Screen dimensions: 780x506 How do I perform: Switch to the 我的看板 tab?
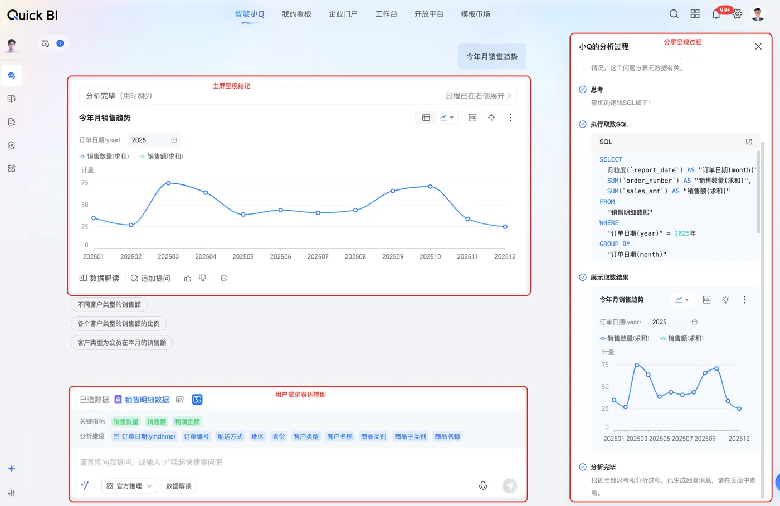coord(296,14)
